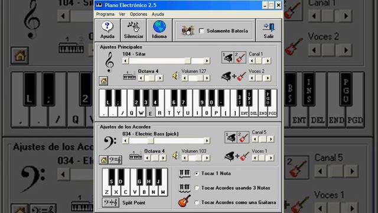Select piano voice 1 in Ajustes Principales

pos(227,57)
